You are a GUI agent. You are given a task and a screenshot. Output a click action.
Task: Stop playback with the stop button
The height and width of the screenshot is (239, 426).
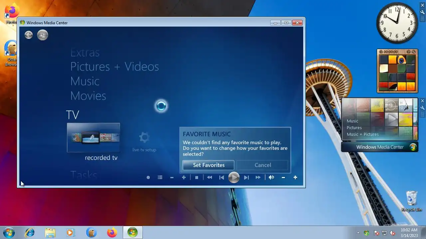coord(197,178)
